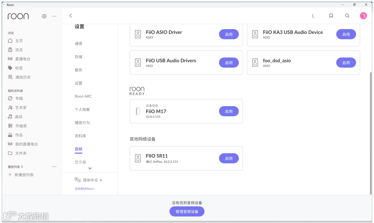Click FiiO M17 device icon
This screenshot has width=374, height=223.
(x=137, y=111)
